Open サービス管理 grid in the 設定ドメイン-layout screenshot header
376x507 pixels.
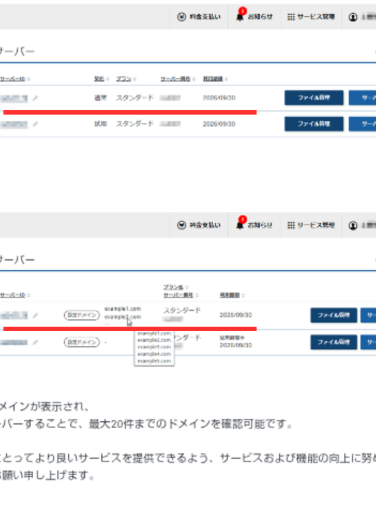(x=311, y=225)
